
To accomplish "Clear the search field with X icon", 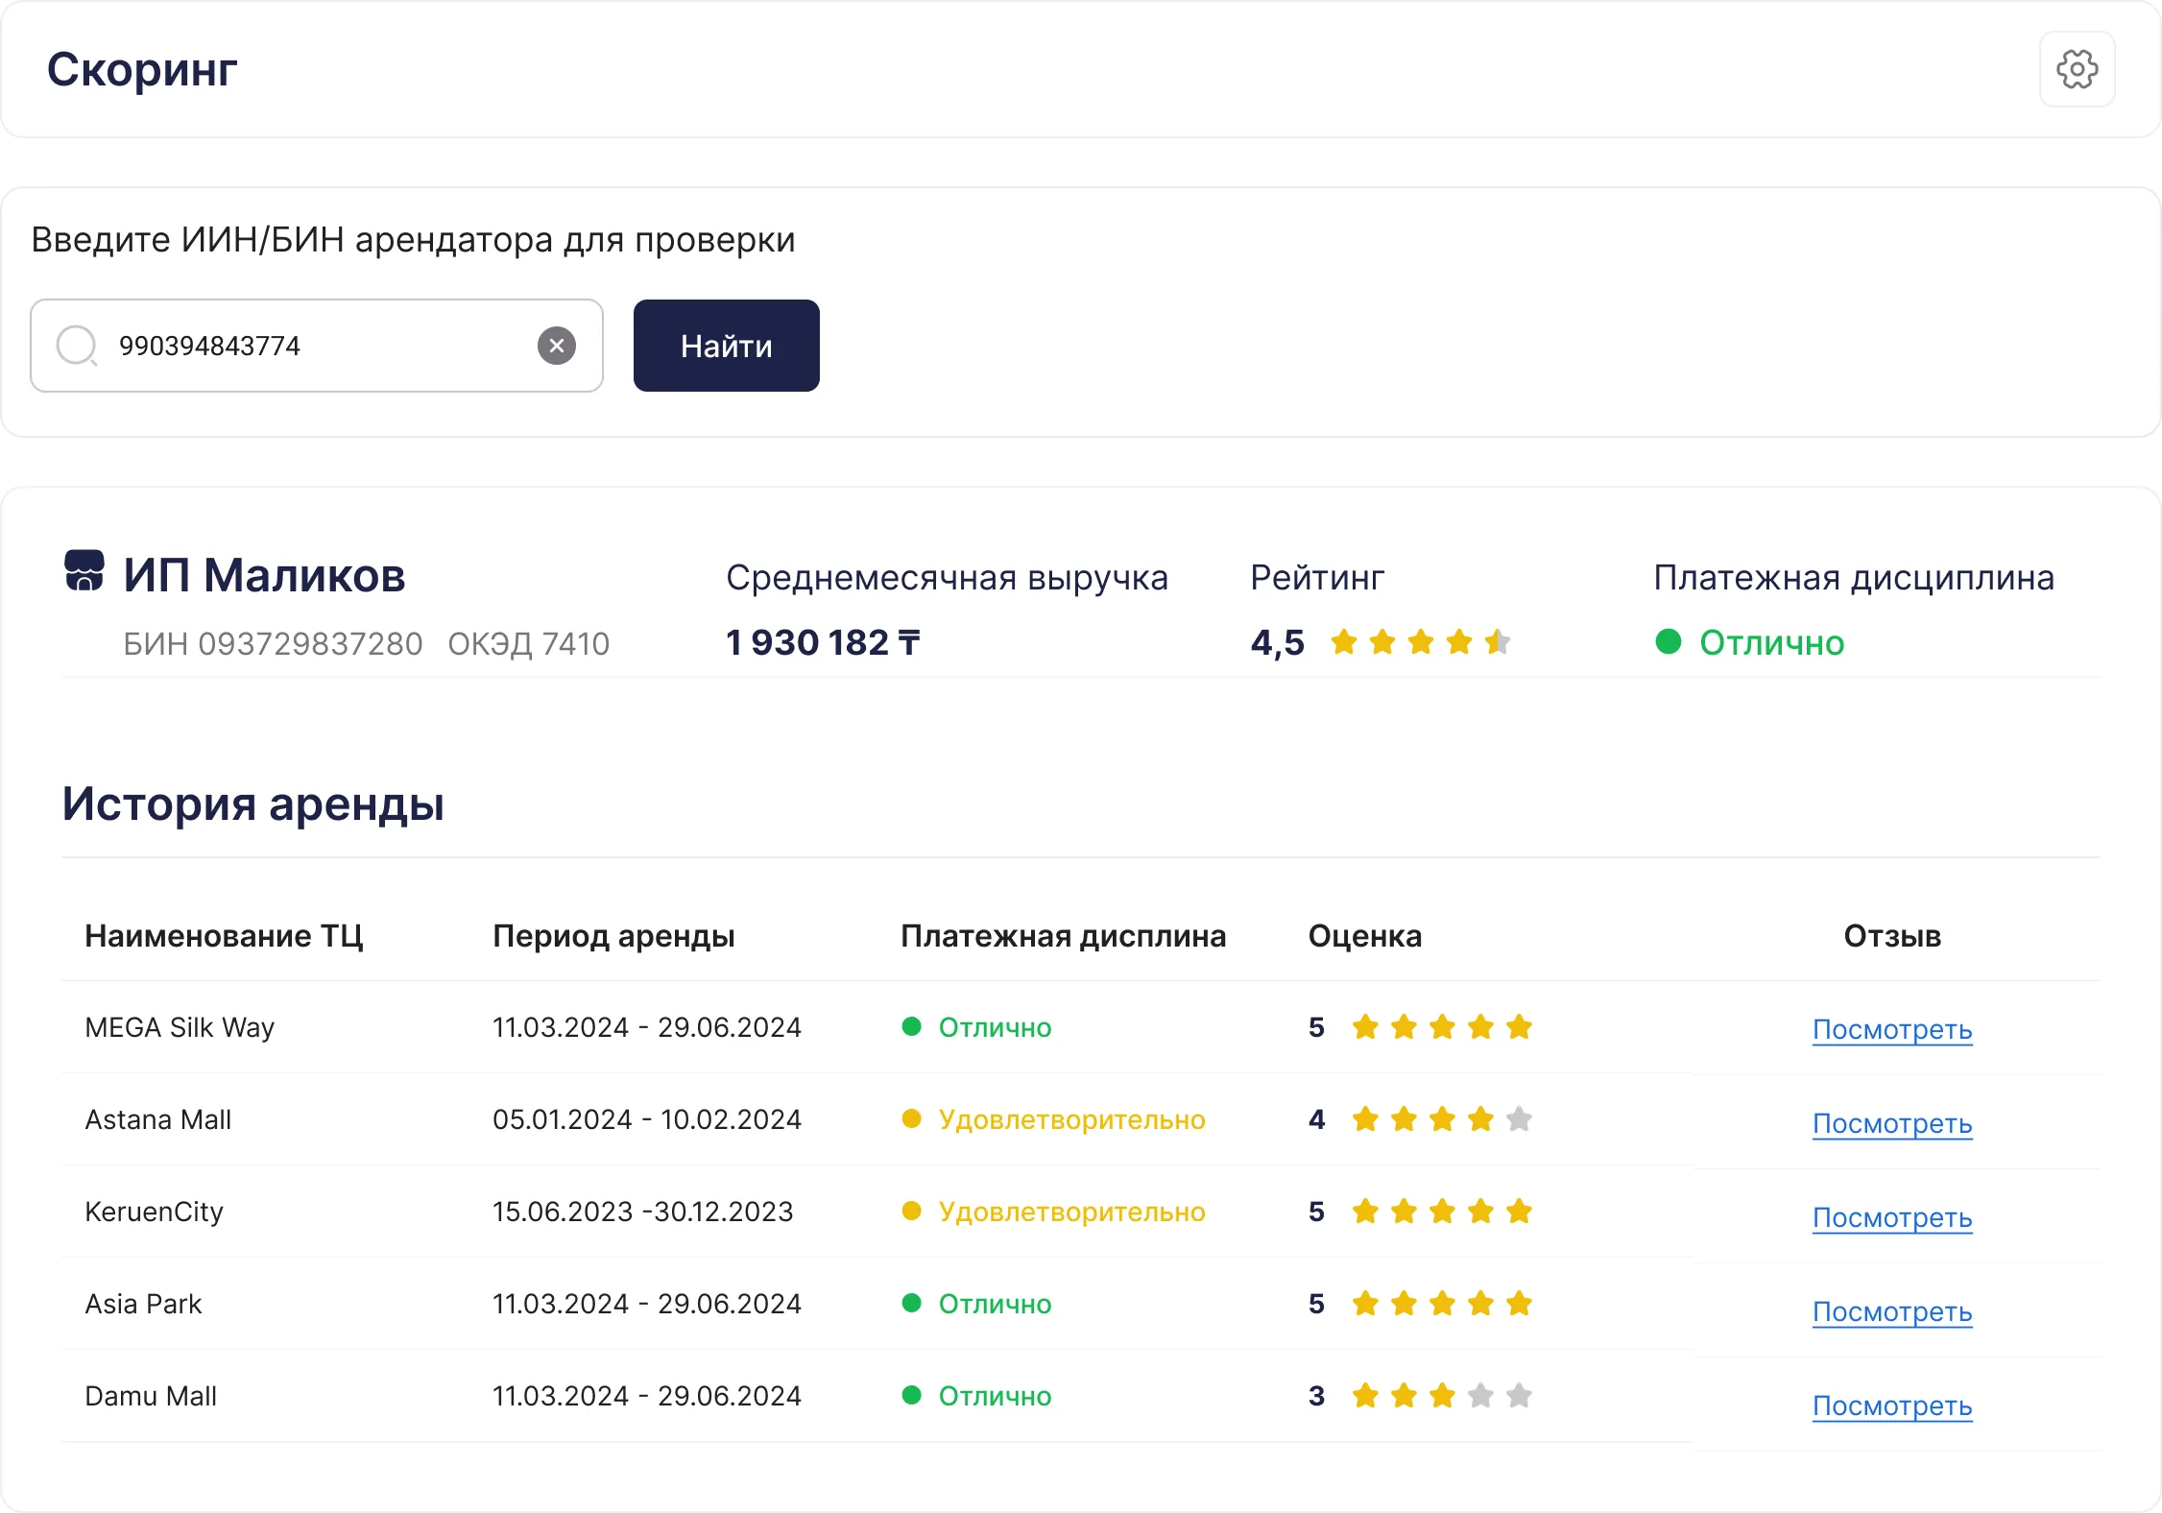I will click(x=557, y=346).
